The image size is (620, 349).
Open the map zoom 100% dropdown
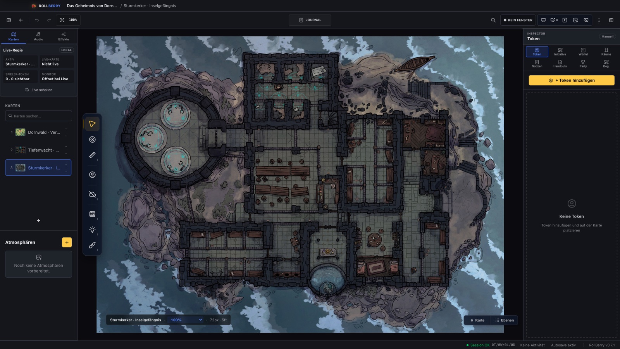tap(186, 320)
